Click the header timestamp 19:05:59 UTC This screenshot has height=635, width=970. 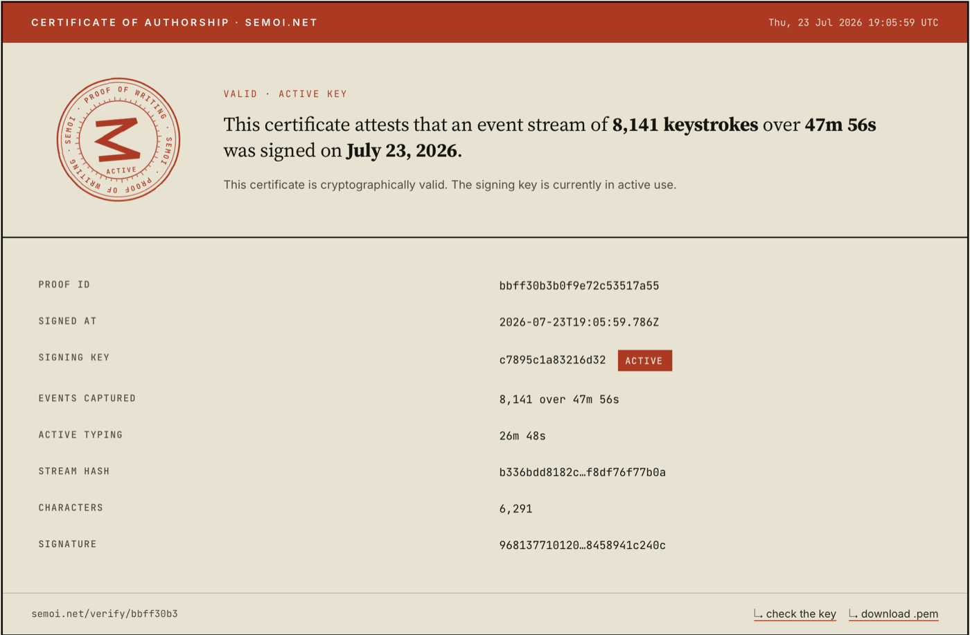853,22
